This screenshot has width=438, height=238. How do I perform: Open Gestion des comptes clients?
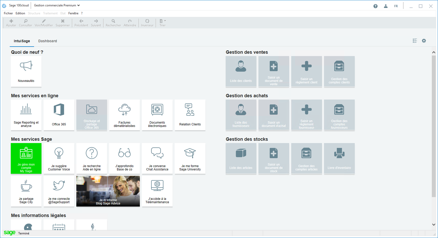pyautogui.click(x=339, y=71)
